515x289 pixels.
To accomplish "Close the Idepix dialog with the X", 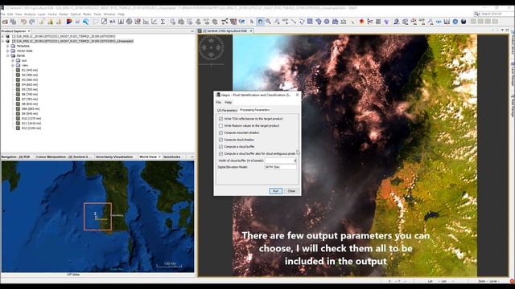I will 297,95.
